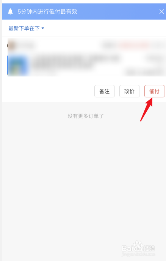Click the bell notification icon

click(10, 11)
